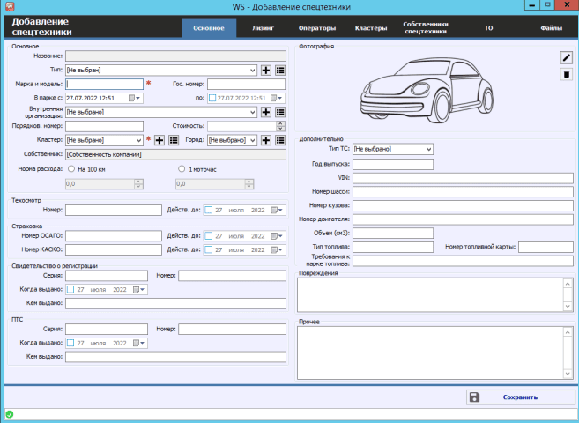Click the trash delete photo icon
Image resolution: width=579 pixels, height=423 pixels.
tap(567, 74)
